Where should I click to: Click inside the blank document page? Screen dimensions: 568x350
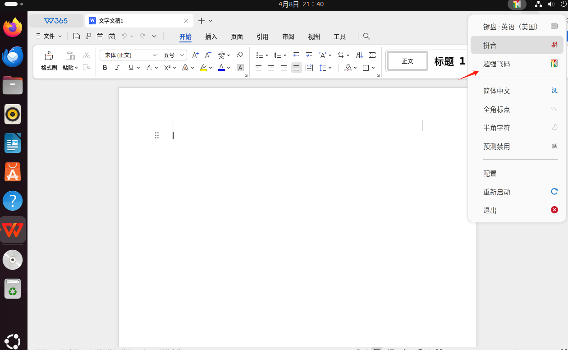pos(298,216)
